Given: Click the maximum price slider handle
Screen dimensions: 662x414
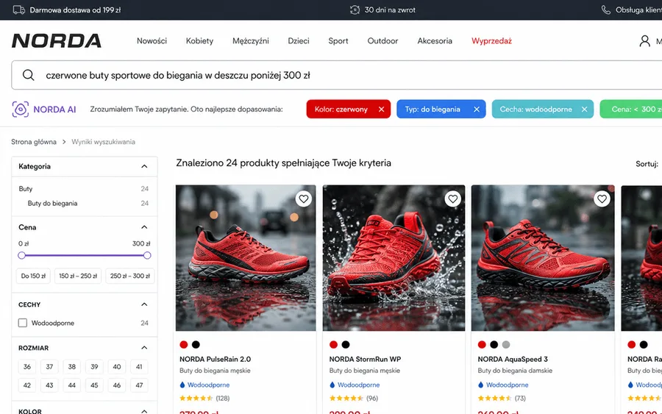Looking at the screenshot, I should [147, 255].
